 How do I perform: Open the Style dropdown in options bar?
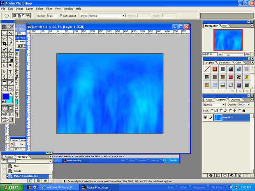124,16
